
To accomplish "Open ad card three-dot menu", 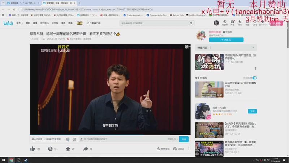I will pos(255,68).
